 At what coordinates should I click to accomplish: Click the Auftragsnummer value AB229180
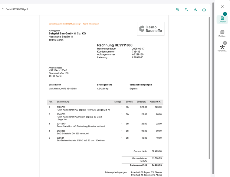[138, 54]
